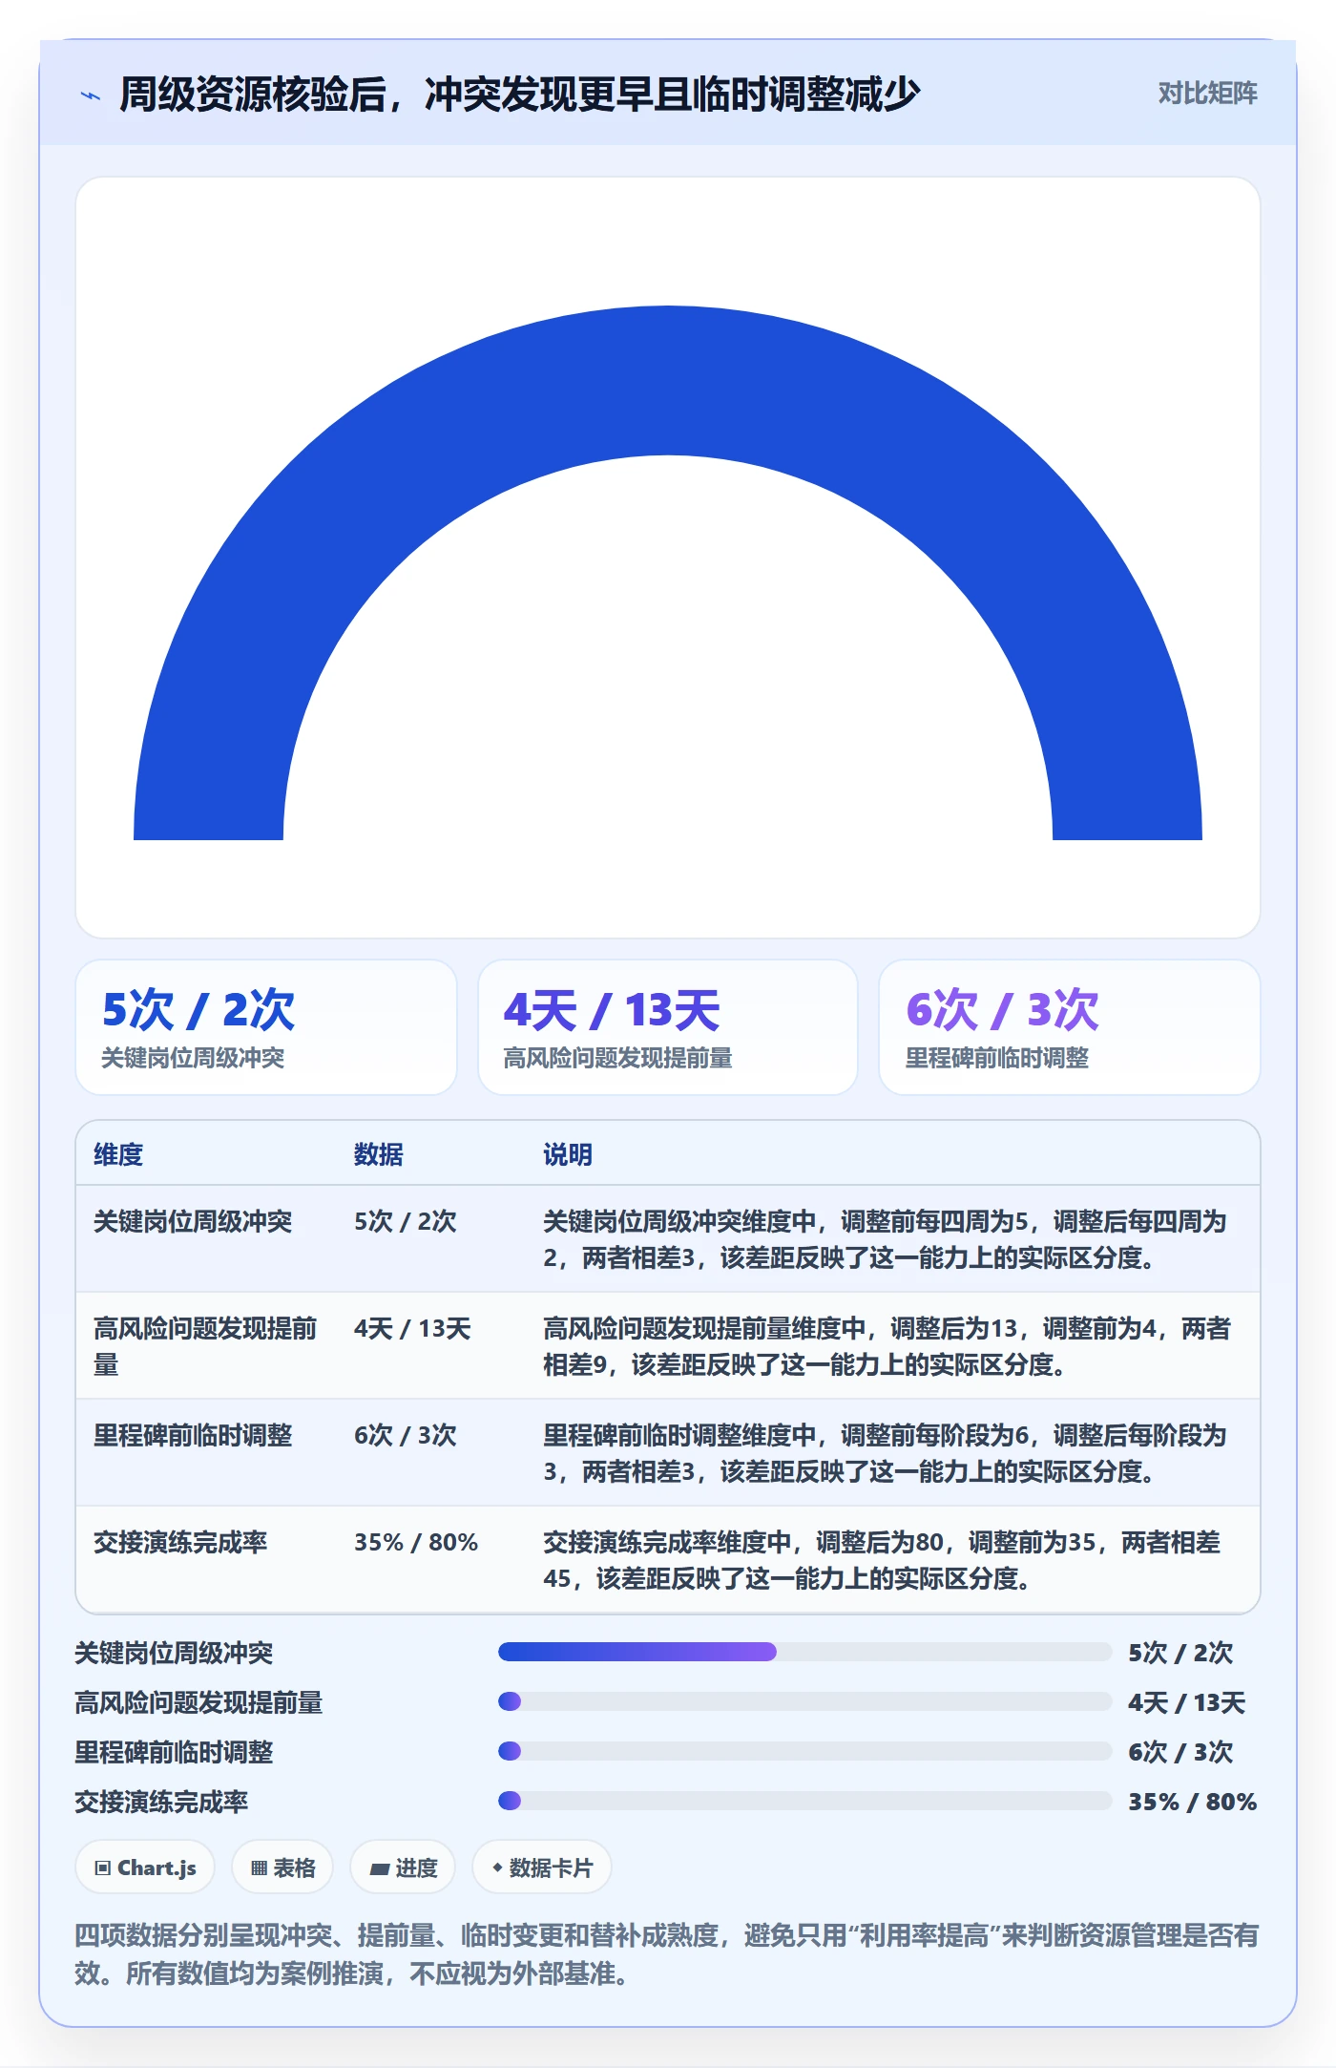
Task: Click the description for 交接演练完成率 row
Action: coord(882,1560)
